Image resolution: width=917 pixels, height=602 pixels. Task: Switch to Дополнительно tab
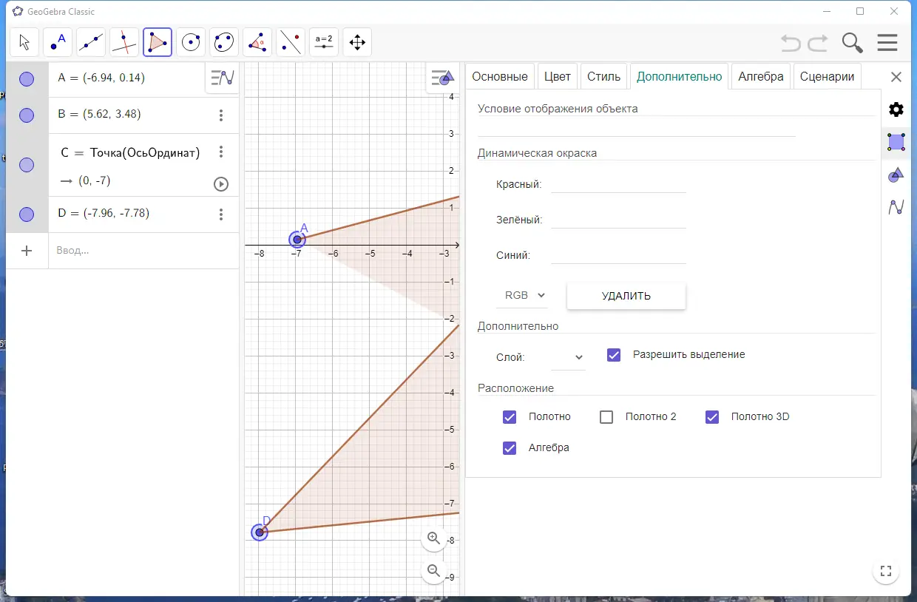[679, 76]
